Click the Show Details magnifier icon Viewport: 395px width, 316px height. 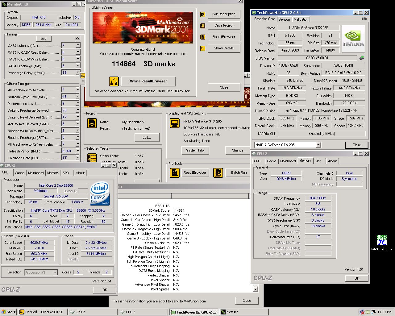tap(203, 48)
